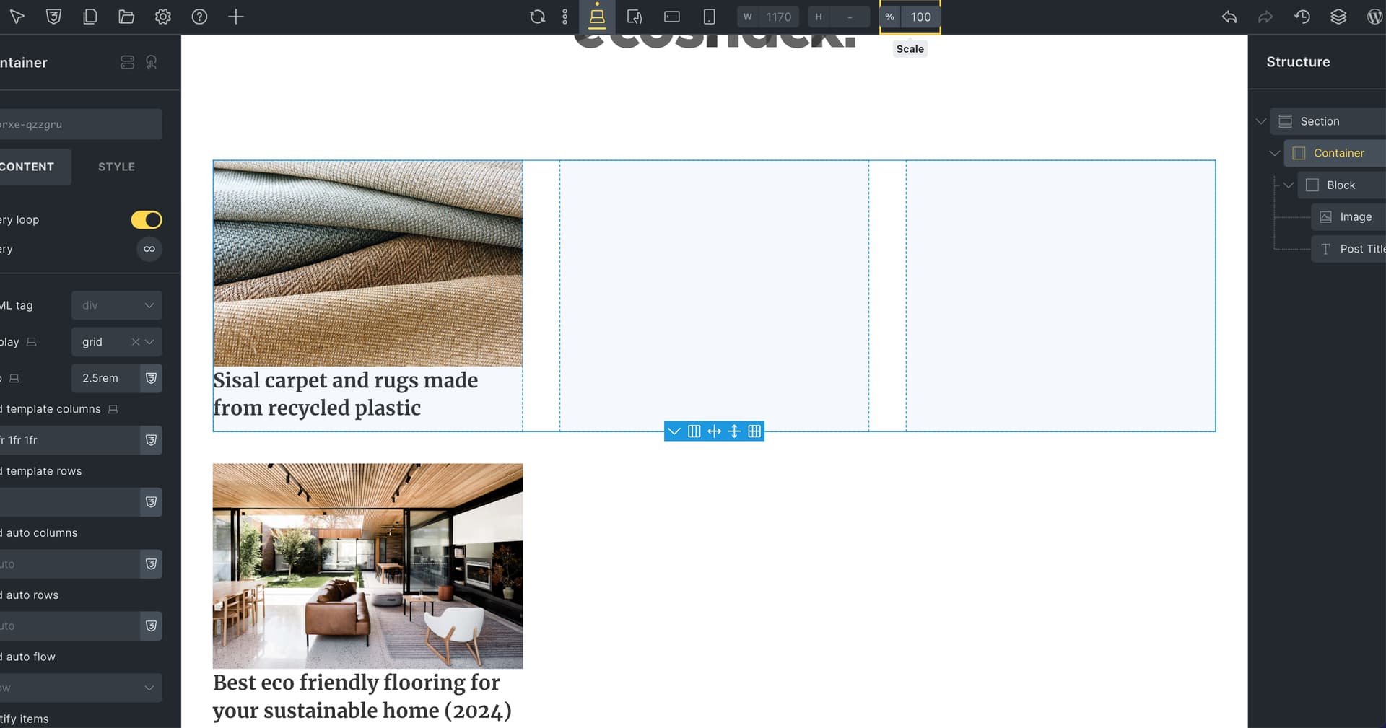Screen dimensions: 1386x728
Task: Click the horizontal gap icon in grid toolbar
Action: click(715, 431)
